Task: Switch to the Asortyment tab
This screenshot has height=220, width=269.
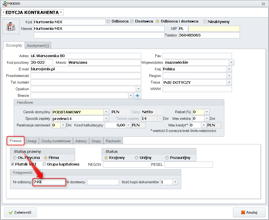Action: (x=38, y=45)
